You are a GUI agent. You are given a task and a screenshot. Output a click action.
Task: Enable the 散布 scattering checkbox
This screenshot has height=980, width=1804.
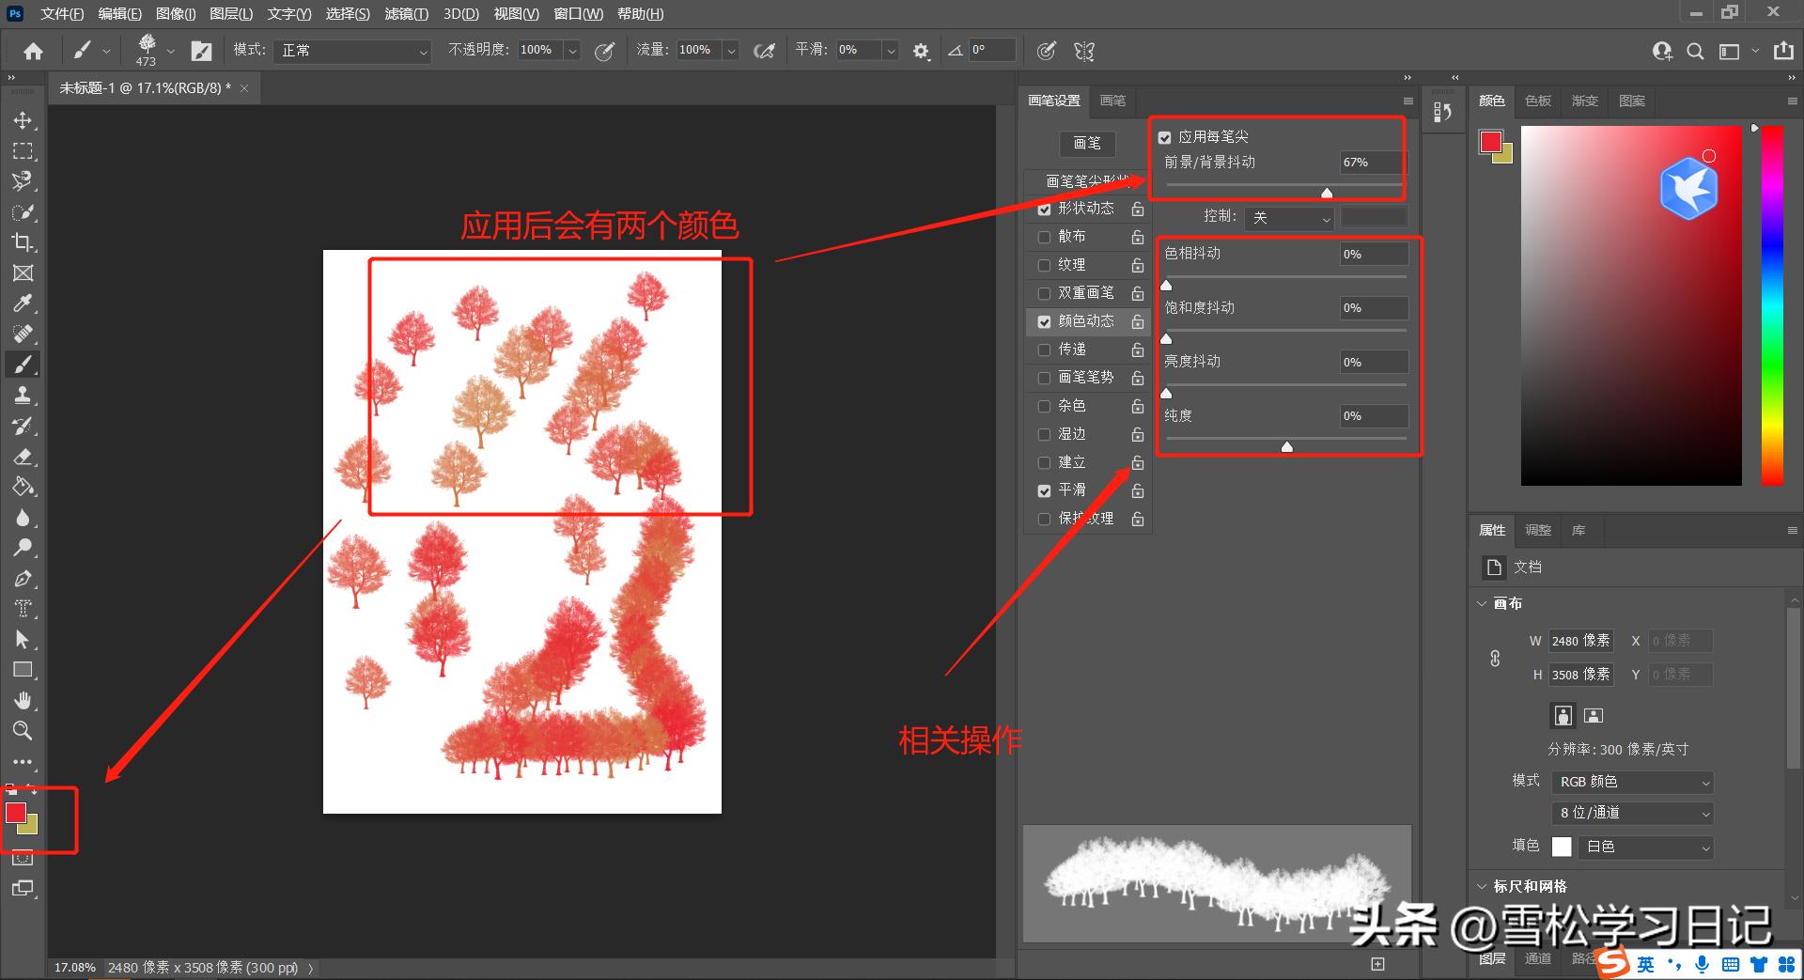coord(1044,237)
